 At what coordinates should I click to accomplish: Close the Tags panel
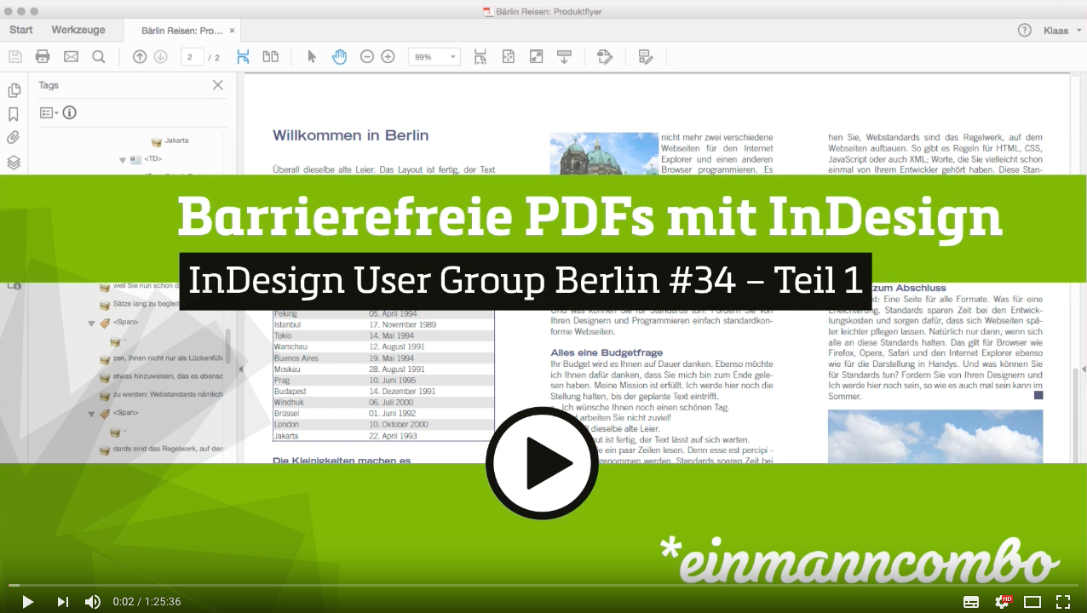coord(218,85)
